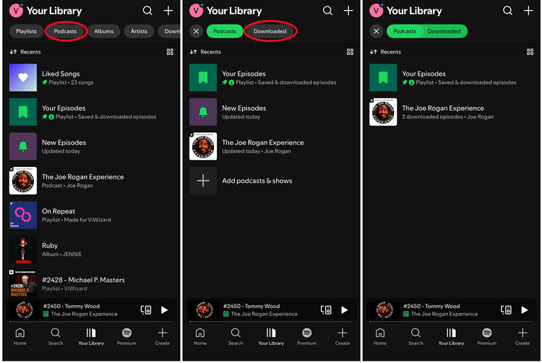
Task: Tap the On Repeat cover thumbnail
Action: (23, 215)
